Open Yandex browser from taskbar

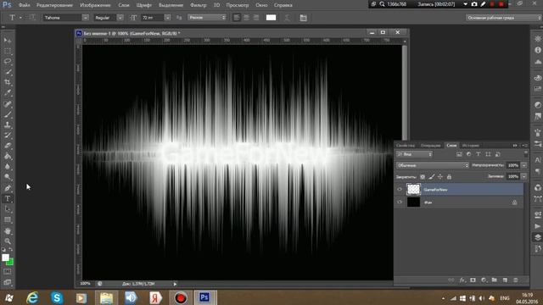point(155,297)
